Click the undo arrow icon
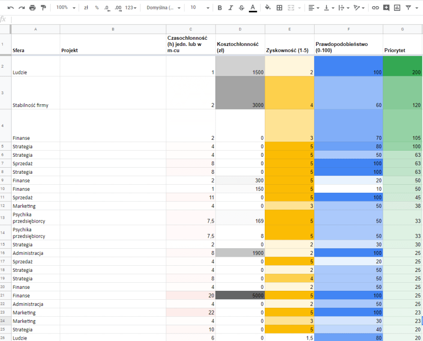The height and width of the screenshot is (341, 423). [10, 8]
